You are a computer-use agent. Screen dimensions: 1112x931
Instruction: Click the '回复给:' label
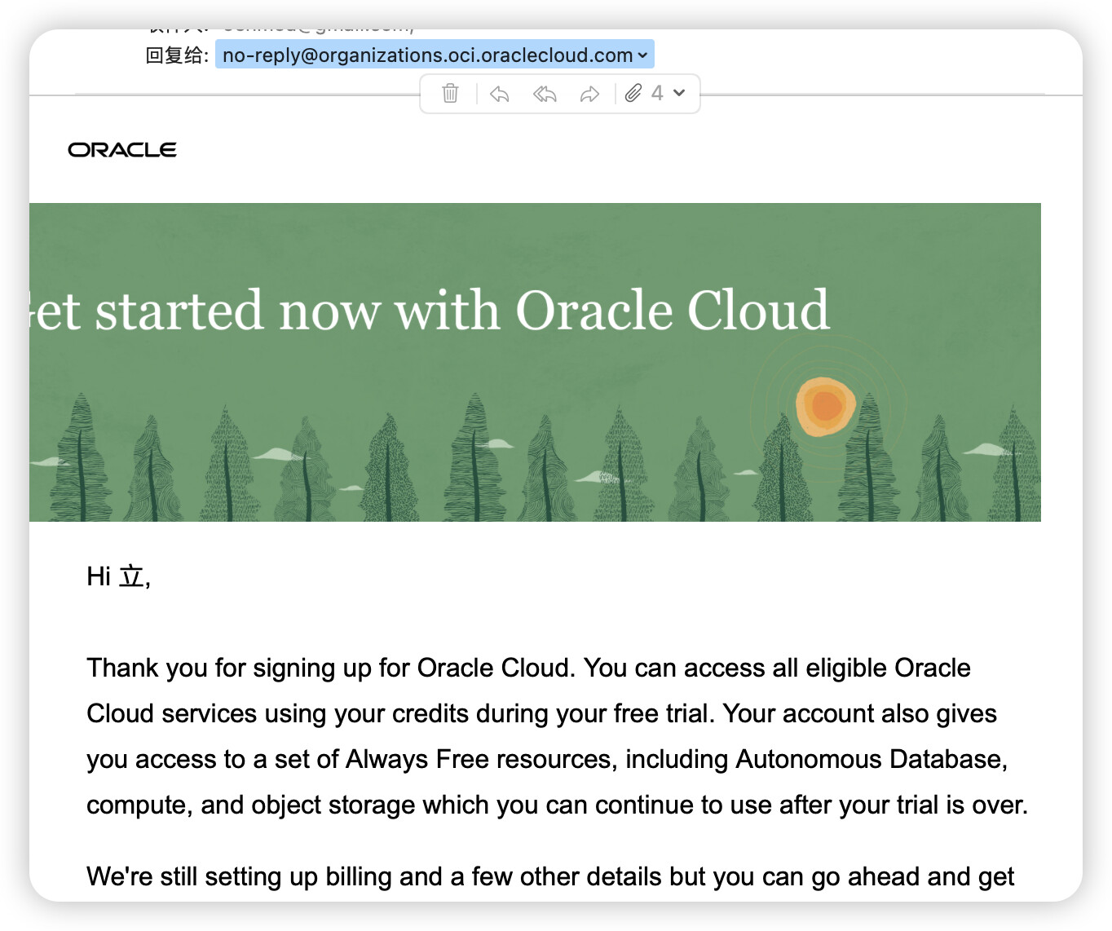coord(177,55)
